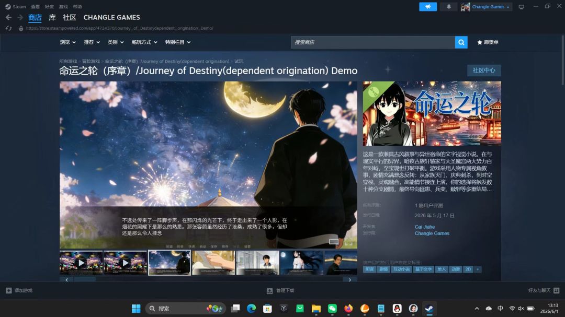565x317 pixels.
Task: Play the first video thumbnail
Action: pos(81,263)
